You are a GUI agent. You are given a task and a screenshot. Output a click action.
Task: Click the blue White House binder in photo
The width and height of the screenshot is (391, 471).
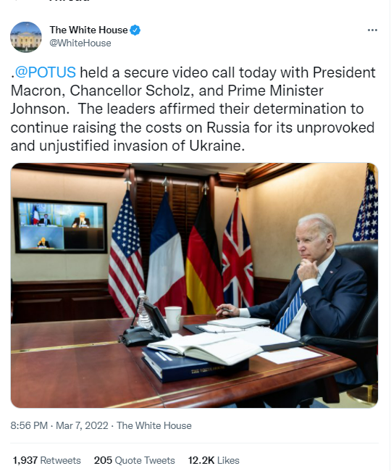point(193,365)
